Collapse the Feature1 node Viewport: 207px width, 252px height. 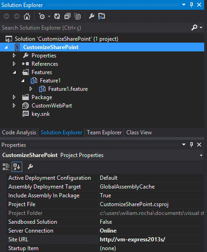tap(23, 81)
